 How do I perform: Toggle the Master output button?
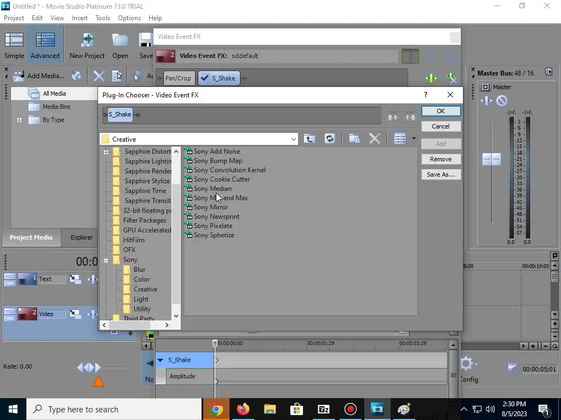[x=485, y=87]
